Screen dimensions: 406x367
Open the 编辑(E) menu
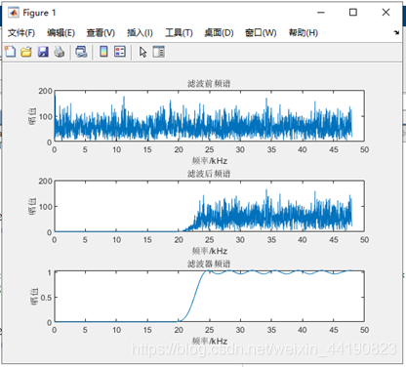61,33
